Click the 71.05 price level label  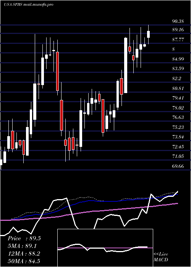pyautogui.click(x=178, y=156)
